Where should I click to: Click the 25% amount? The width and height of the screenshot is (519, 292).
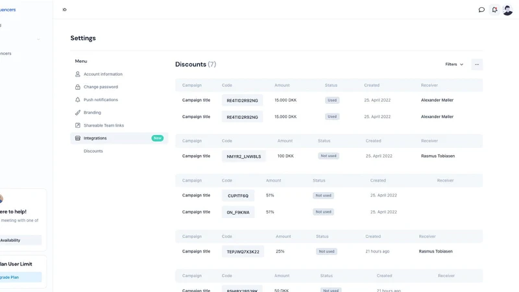[280, 251]
